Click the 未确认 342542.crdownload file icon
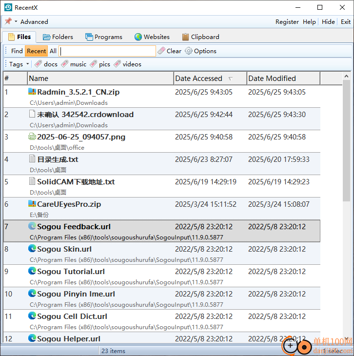Viewport: 354px width, 356px height. point(32,114)
